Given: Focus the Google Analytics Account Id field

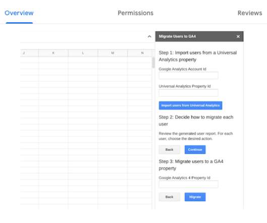Looking at the screenshot, I should coord(188,76).
